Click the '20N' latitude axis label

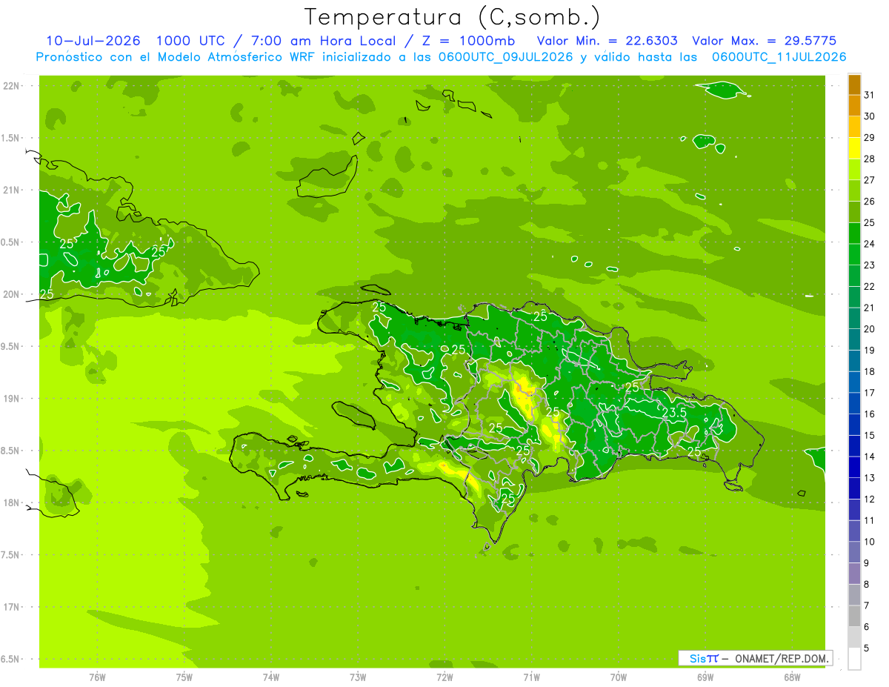click(x=12, y=294)
